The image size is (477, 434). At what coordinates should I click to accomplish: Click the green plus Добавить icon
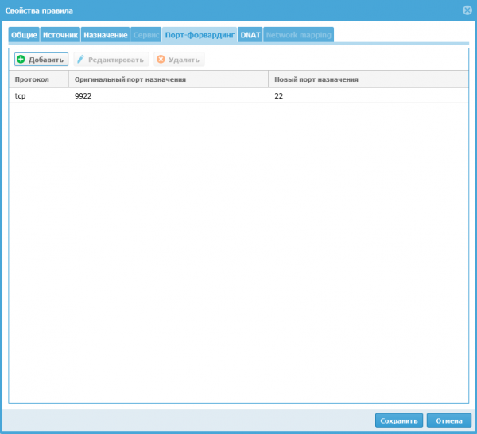[x=21, y=60]
